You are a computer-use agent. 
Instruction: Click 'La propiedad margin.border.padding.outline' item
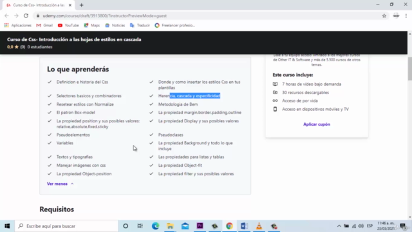tap(200, 112)
